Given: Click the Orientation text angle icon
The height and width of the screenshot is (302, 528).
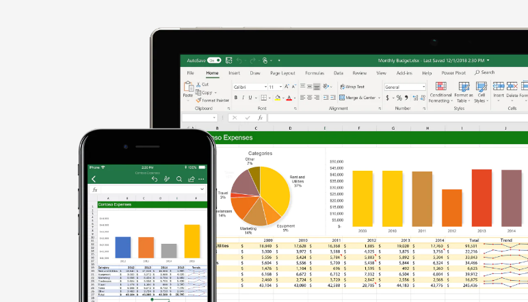Looking at the screenshot, I should (326, 86).
